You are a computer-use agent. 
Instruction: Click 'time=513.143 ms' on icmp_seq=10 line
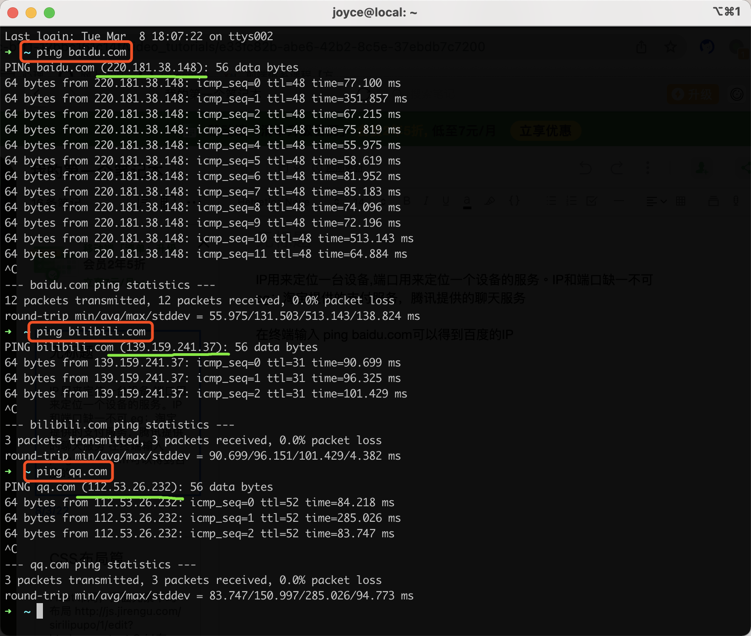tap(366, 238)
